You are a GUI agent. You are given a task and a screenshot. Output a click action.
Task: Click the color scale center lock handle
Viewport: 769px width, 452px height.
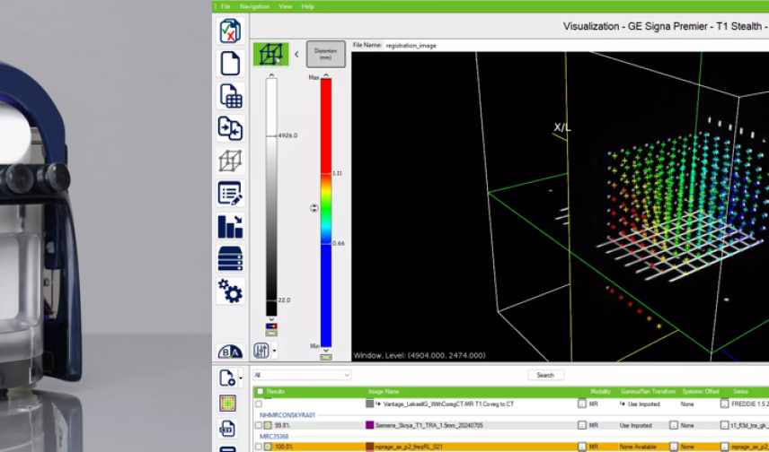pyautogui.click(x=314, y=208)
